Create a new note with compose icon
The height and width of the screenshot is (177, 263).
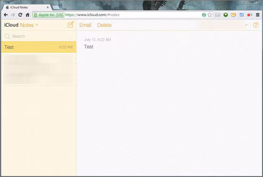tap(71, 25)
